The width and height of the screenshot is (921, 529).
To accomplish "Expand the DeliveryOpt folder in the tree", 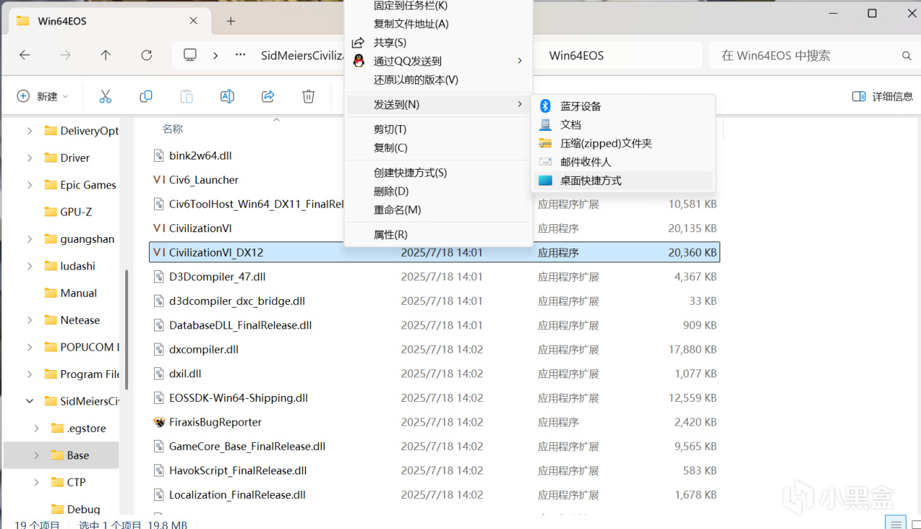I will tap(30, 131).
